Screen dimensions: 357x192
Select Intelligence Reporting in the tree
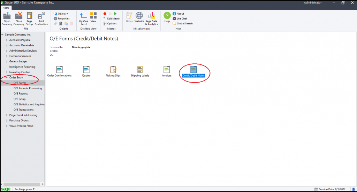click(22, 67)
